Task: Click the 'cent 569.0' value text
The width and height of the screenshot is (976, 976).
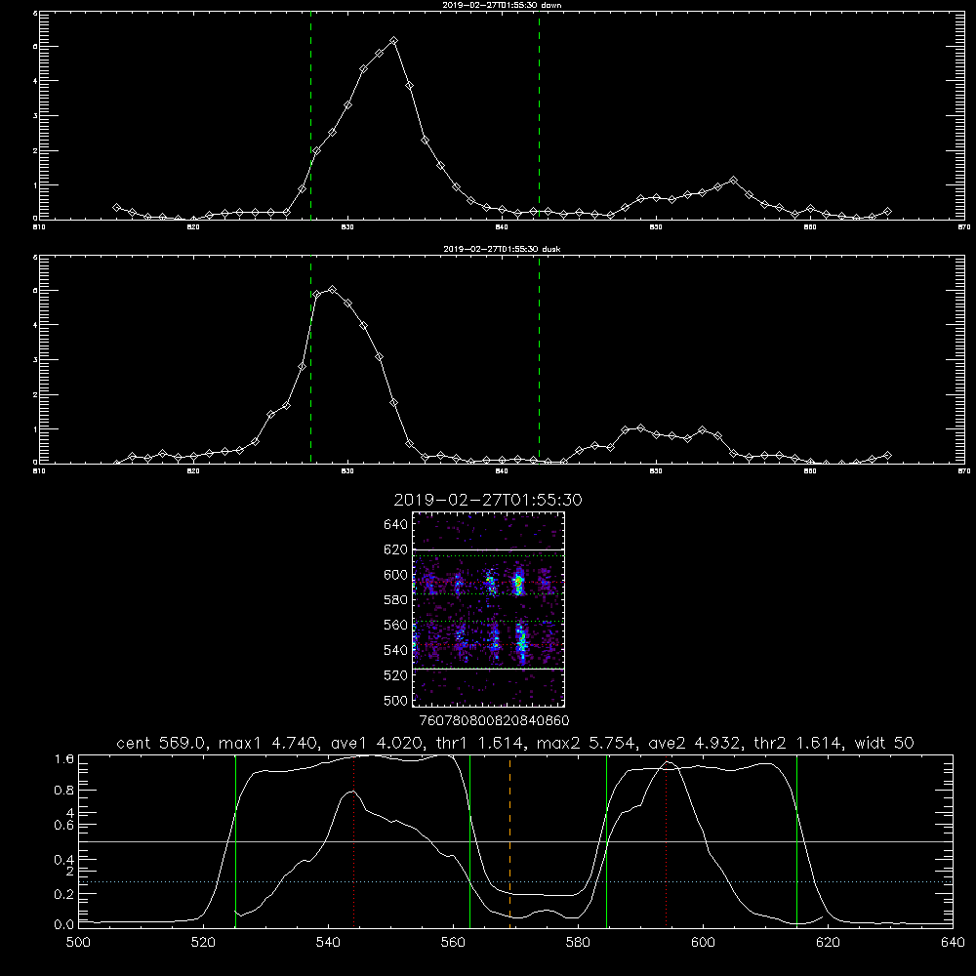Action: click(x=161, y=743)
